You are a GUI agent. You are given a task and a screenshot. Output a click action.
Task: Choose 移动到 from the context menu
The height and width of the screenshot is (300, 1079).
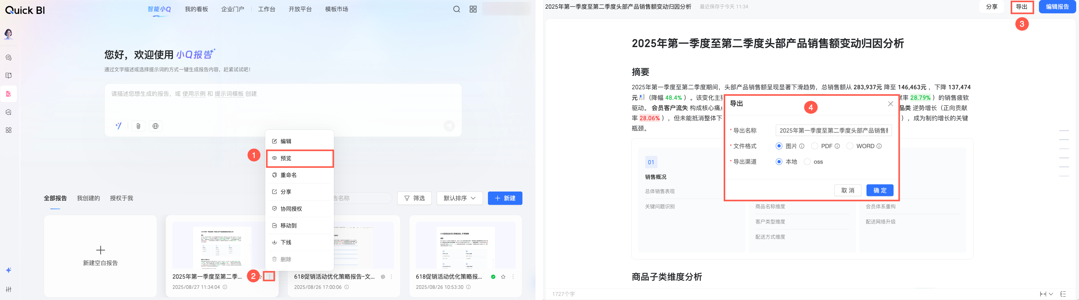[299, 226]
